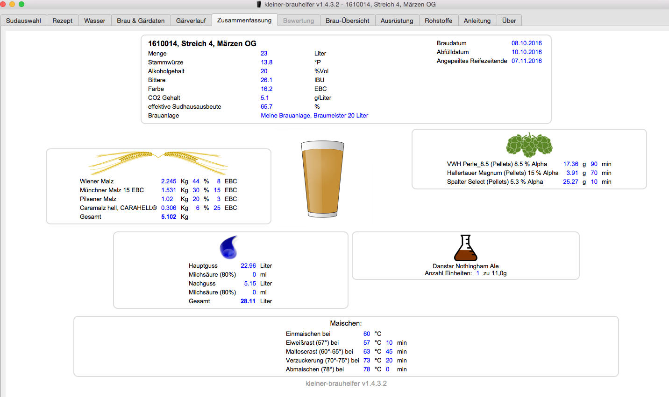Click the green hops icon

pos(529,145)
